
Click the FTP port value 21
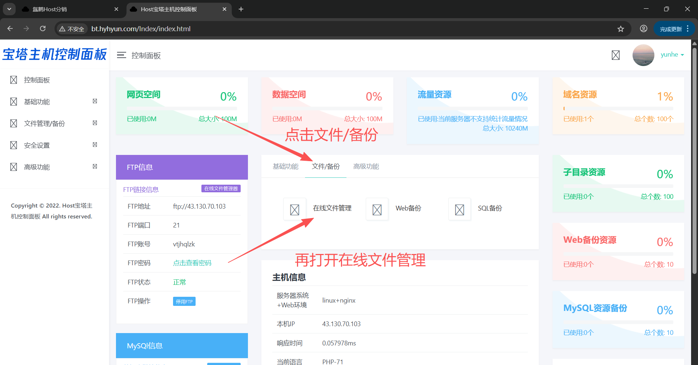click(x=176, y=225)
